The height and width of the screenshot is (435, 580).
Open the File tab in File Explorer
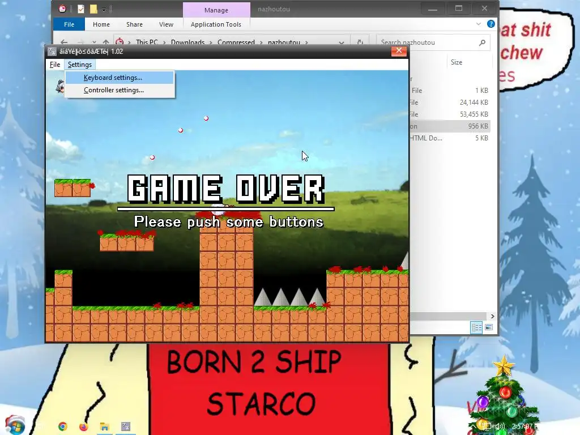coord(69,24)
